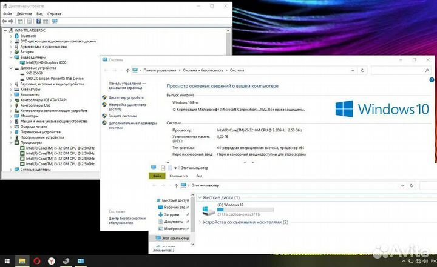Click the search field in System window
The height and width of the screenshot is (267, 437).
click(401, 71)
